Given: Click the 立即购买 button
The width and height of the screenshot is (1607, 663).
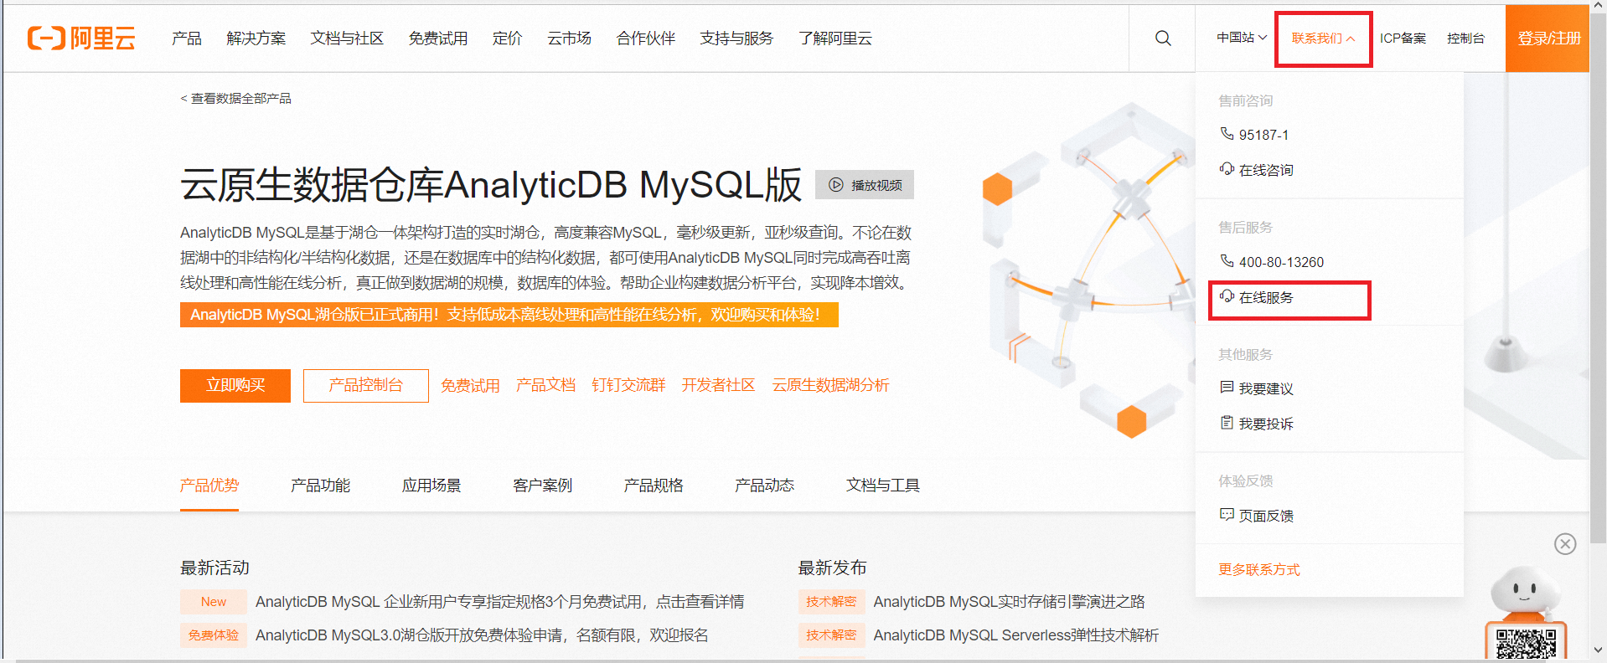Looking at the screenshot, I should pos(235,386).
